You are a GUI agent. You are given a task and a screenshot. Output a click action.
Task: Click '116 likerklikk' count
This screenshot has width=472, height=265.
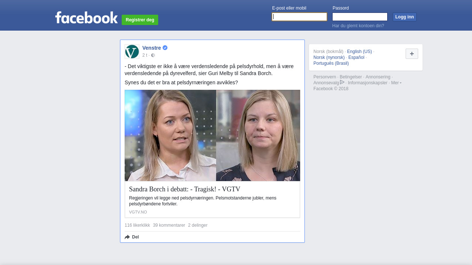[x=137, y=225]
